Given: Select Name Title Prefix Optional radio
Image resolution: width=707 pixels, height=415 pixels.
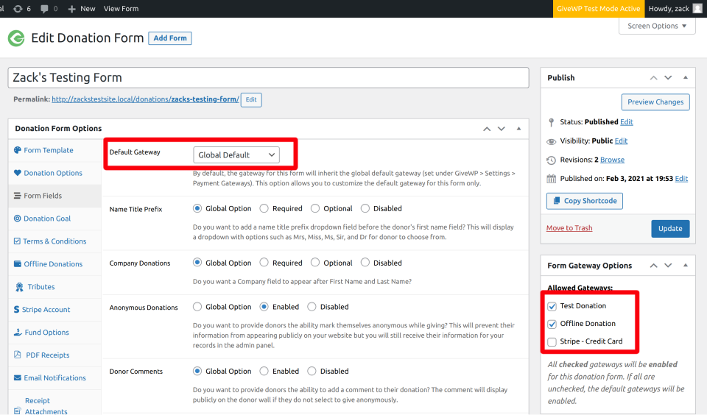Looking at the screenshot, I should click(315, 208).
